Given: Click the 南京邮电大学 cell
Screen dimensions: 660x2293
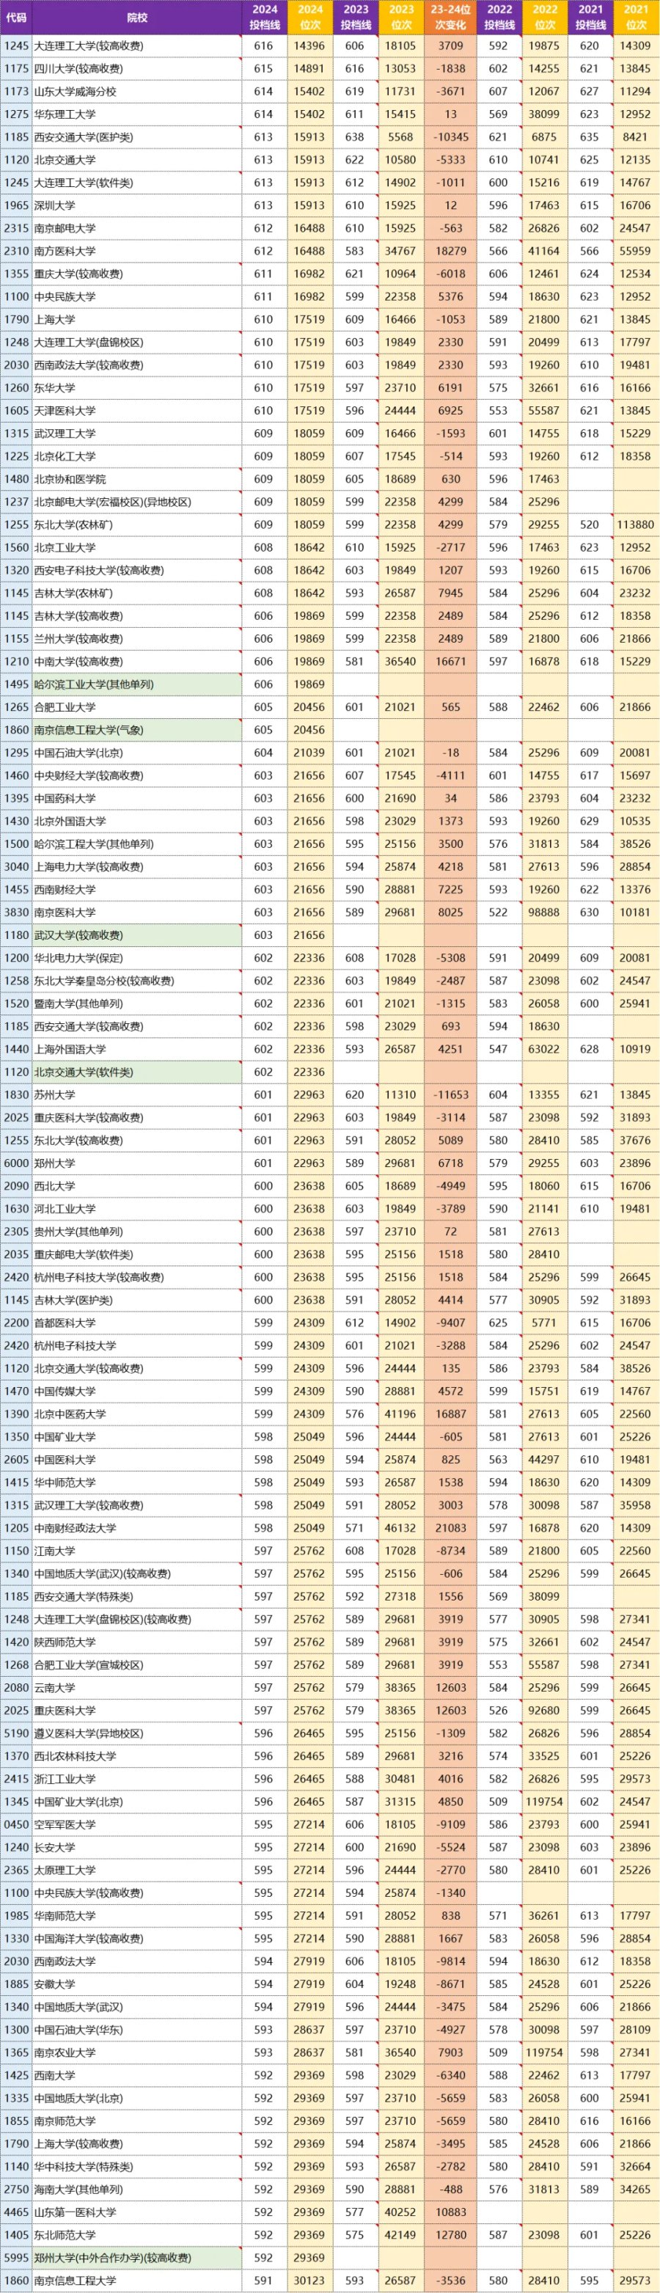Looking at the screenshot, I should coord(137,228).
